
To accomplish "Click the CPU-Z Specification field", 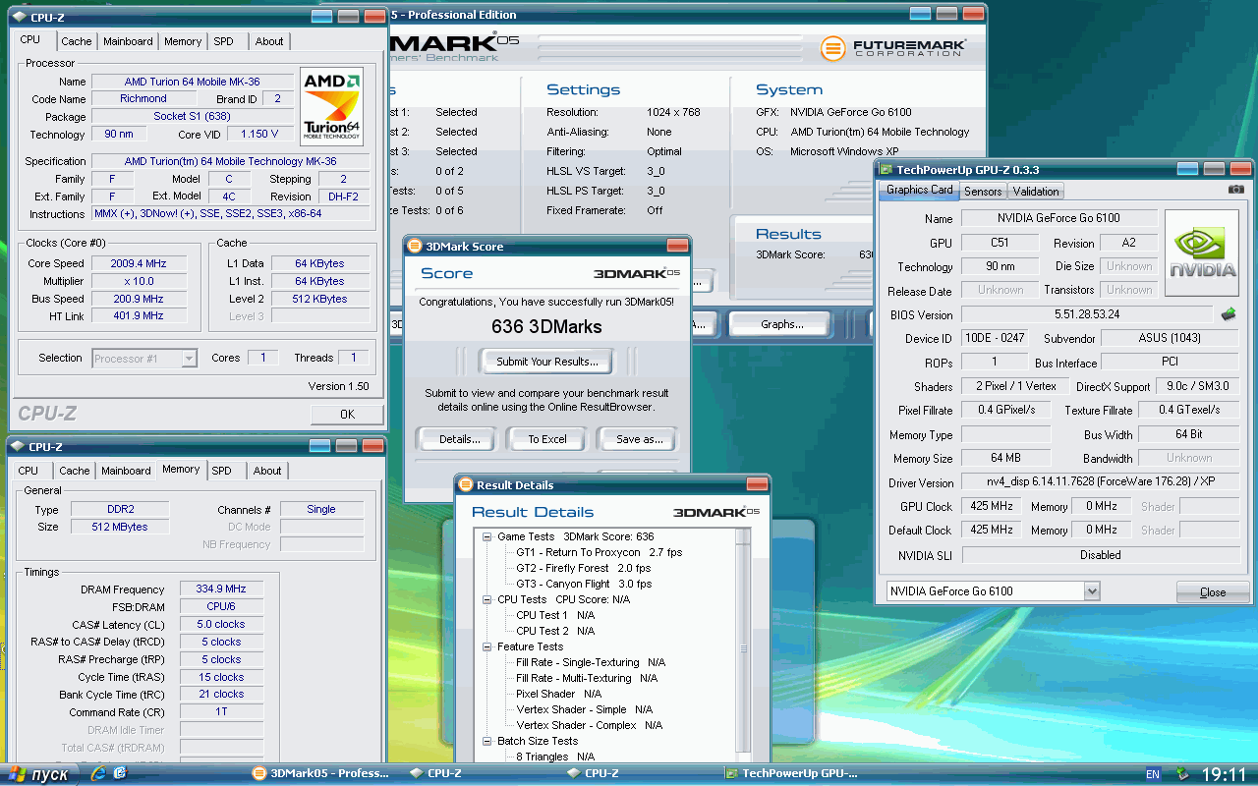I will click(230, 161).
